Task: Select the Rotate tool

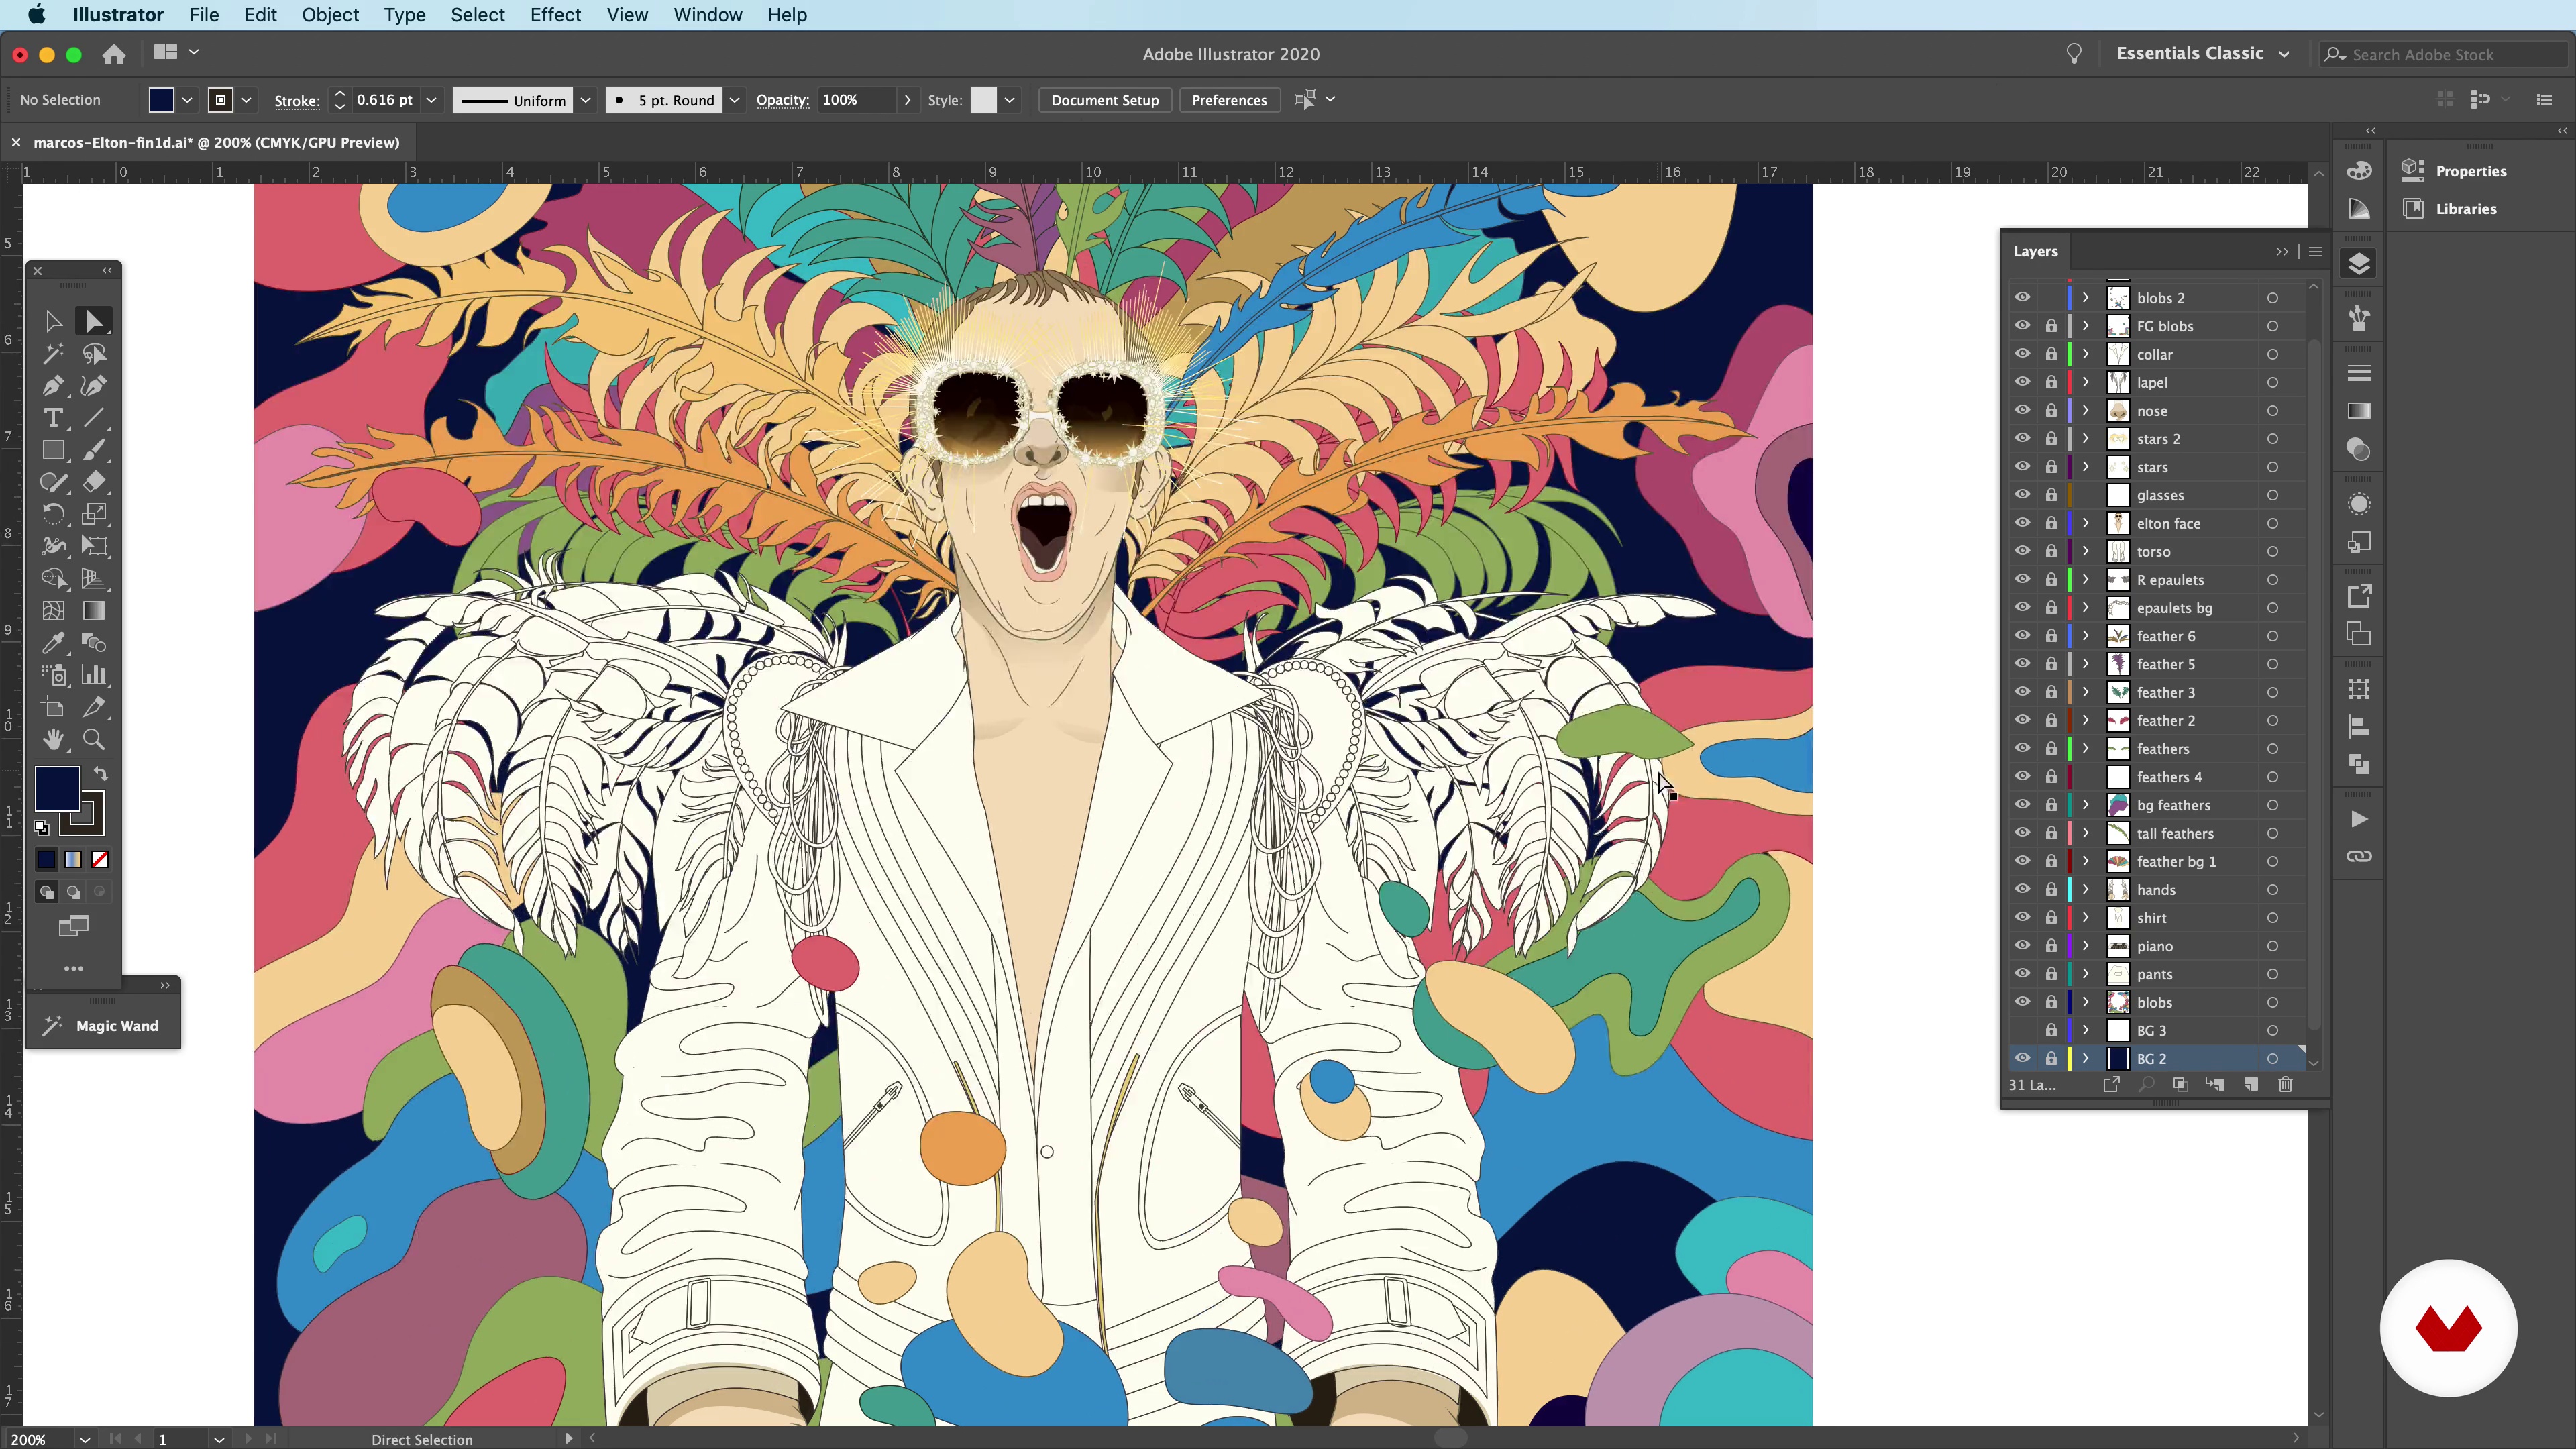Action: pos(53,514)
